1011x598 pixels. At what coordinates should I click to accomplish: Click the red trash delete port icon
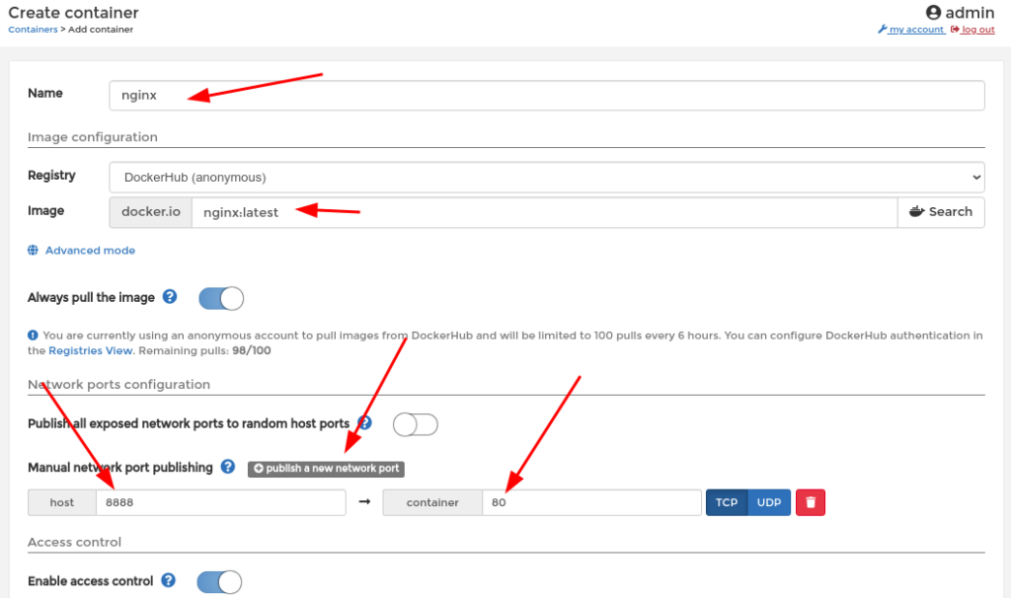(x=811, y=502)
